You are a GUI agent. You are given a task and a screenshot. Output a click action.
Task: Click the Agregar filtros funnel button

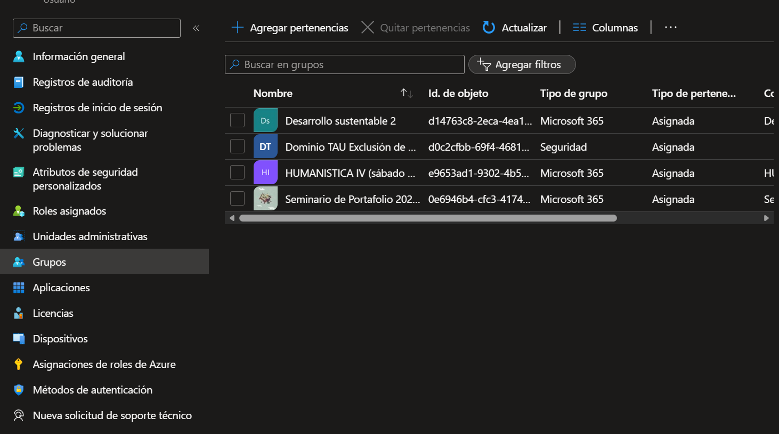tap(522, 64)
